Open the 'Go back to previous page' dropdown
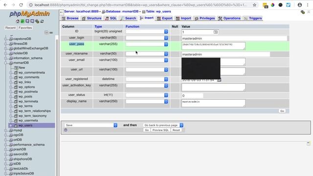The height and width of the screenshot is (176, 313). 163,125
